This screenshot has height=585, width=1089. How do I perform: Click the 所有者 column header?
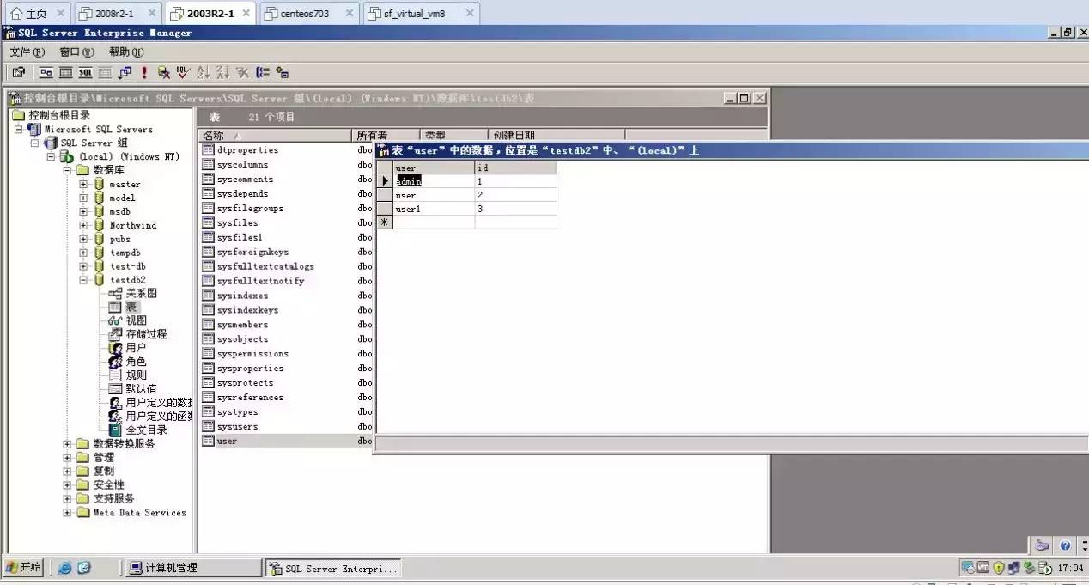click(386, 136)
